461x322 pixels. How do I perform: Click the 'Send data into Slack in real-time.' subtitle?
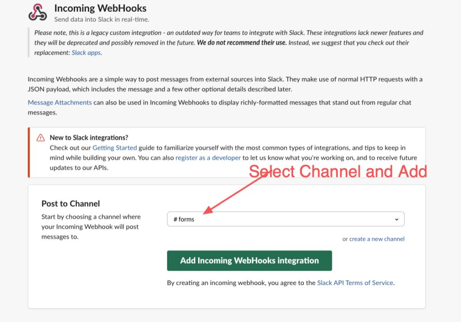coord(102,19)
